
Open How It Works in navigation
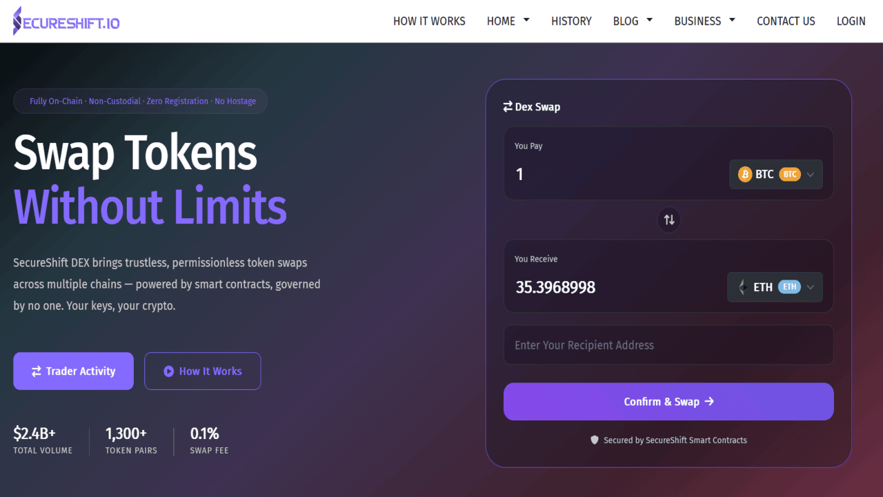429,21
